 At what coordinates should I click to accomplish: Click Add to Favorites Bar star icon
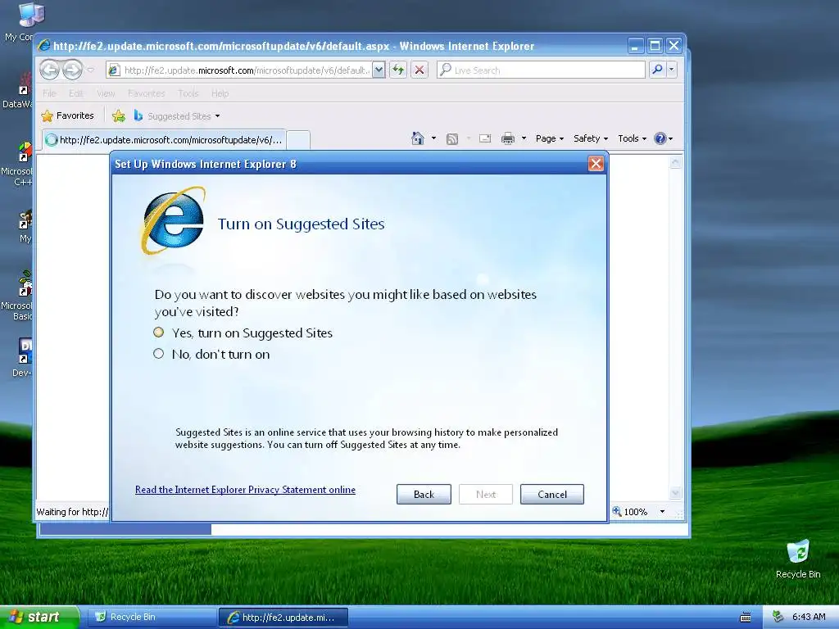click(119, 115)
